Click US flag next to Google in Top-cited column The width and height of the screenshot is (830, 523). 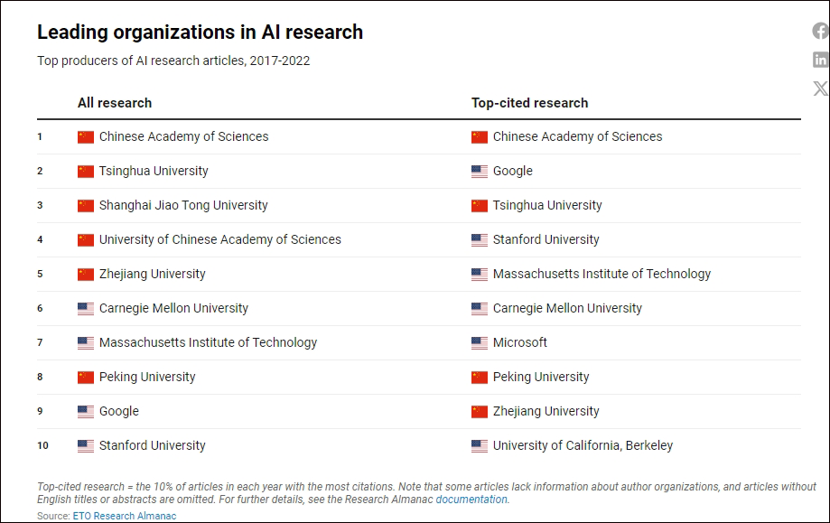tap(480, 172)
